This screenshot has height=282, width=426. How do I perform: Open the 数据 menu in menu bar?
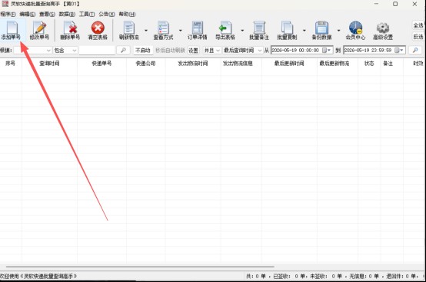coord(67,14)
